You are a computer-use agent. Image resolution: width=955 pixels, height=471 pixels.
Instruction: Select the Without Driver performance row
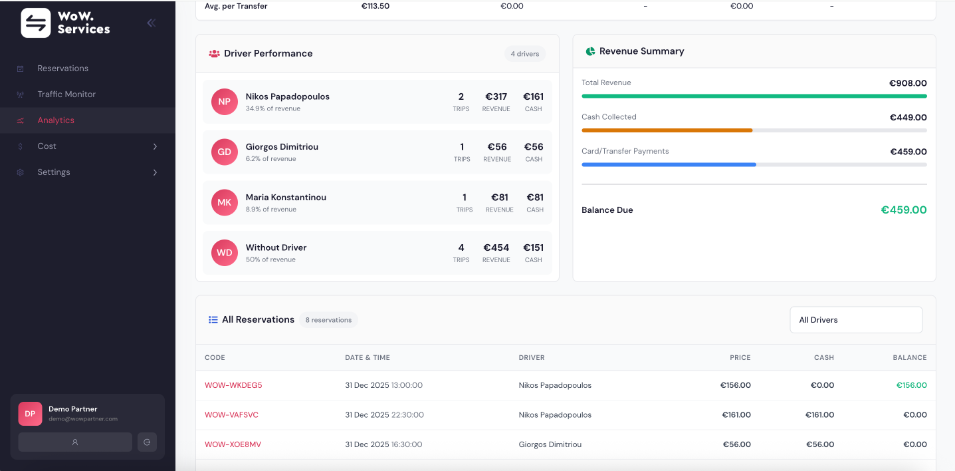[377, 253]
